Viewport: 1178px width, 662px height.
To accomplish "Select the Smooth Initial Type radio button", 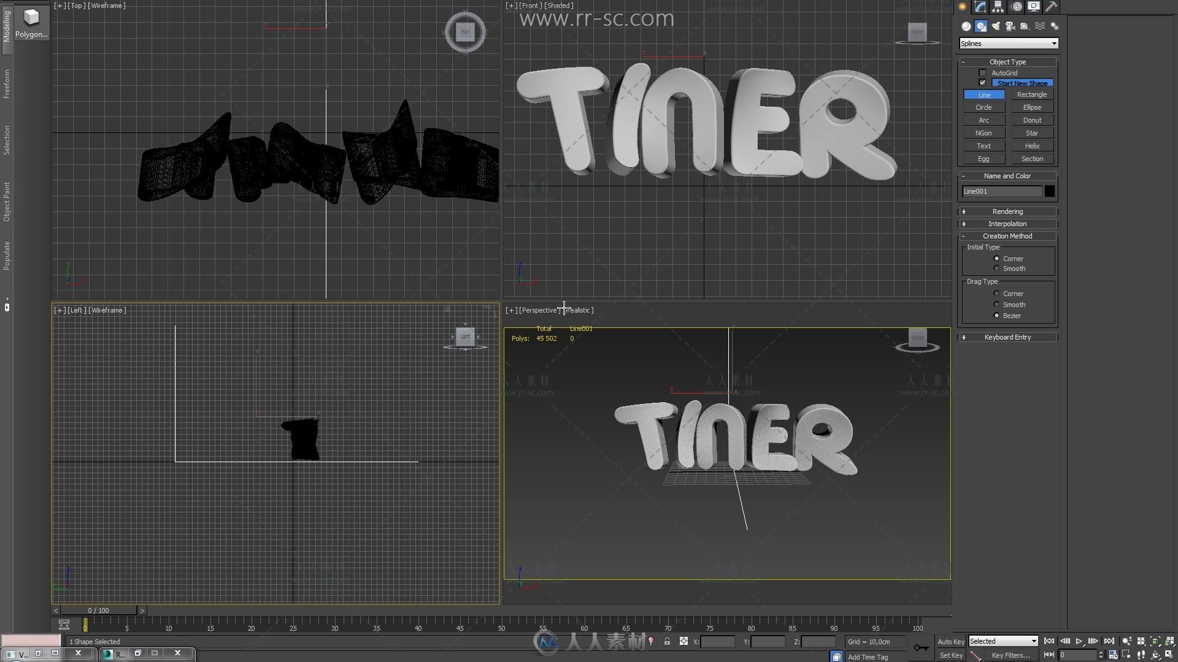I will [x=997, y=268].
